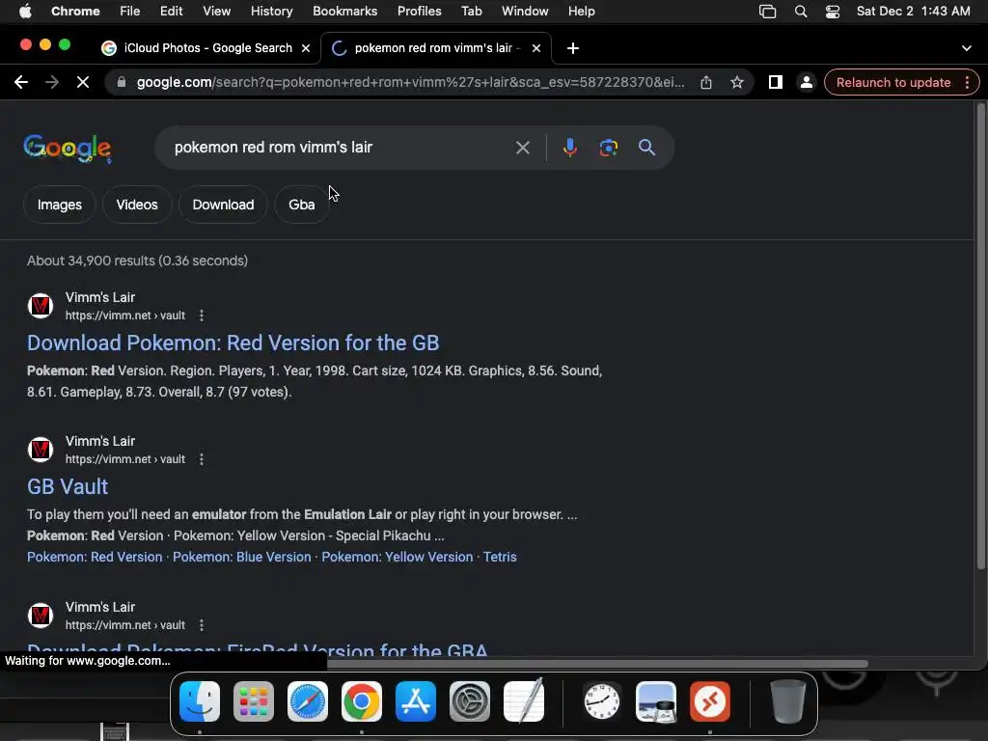
Task: Click the horizontal page scrollbar
Action: [596, 664]
